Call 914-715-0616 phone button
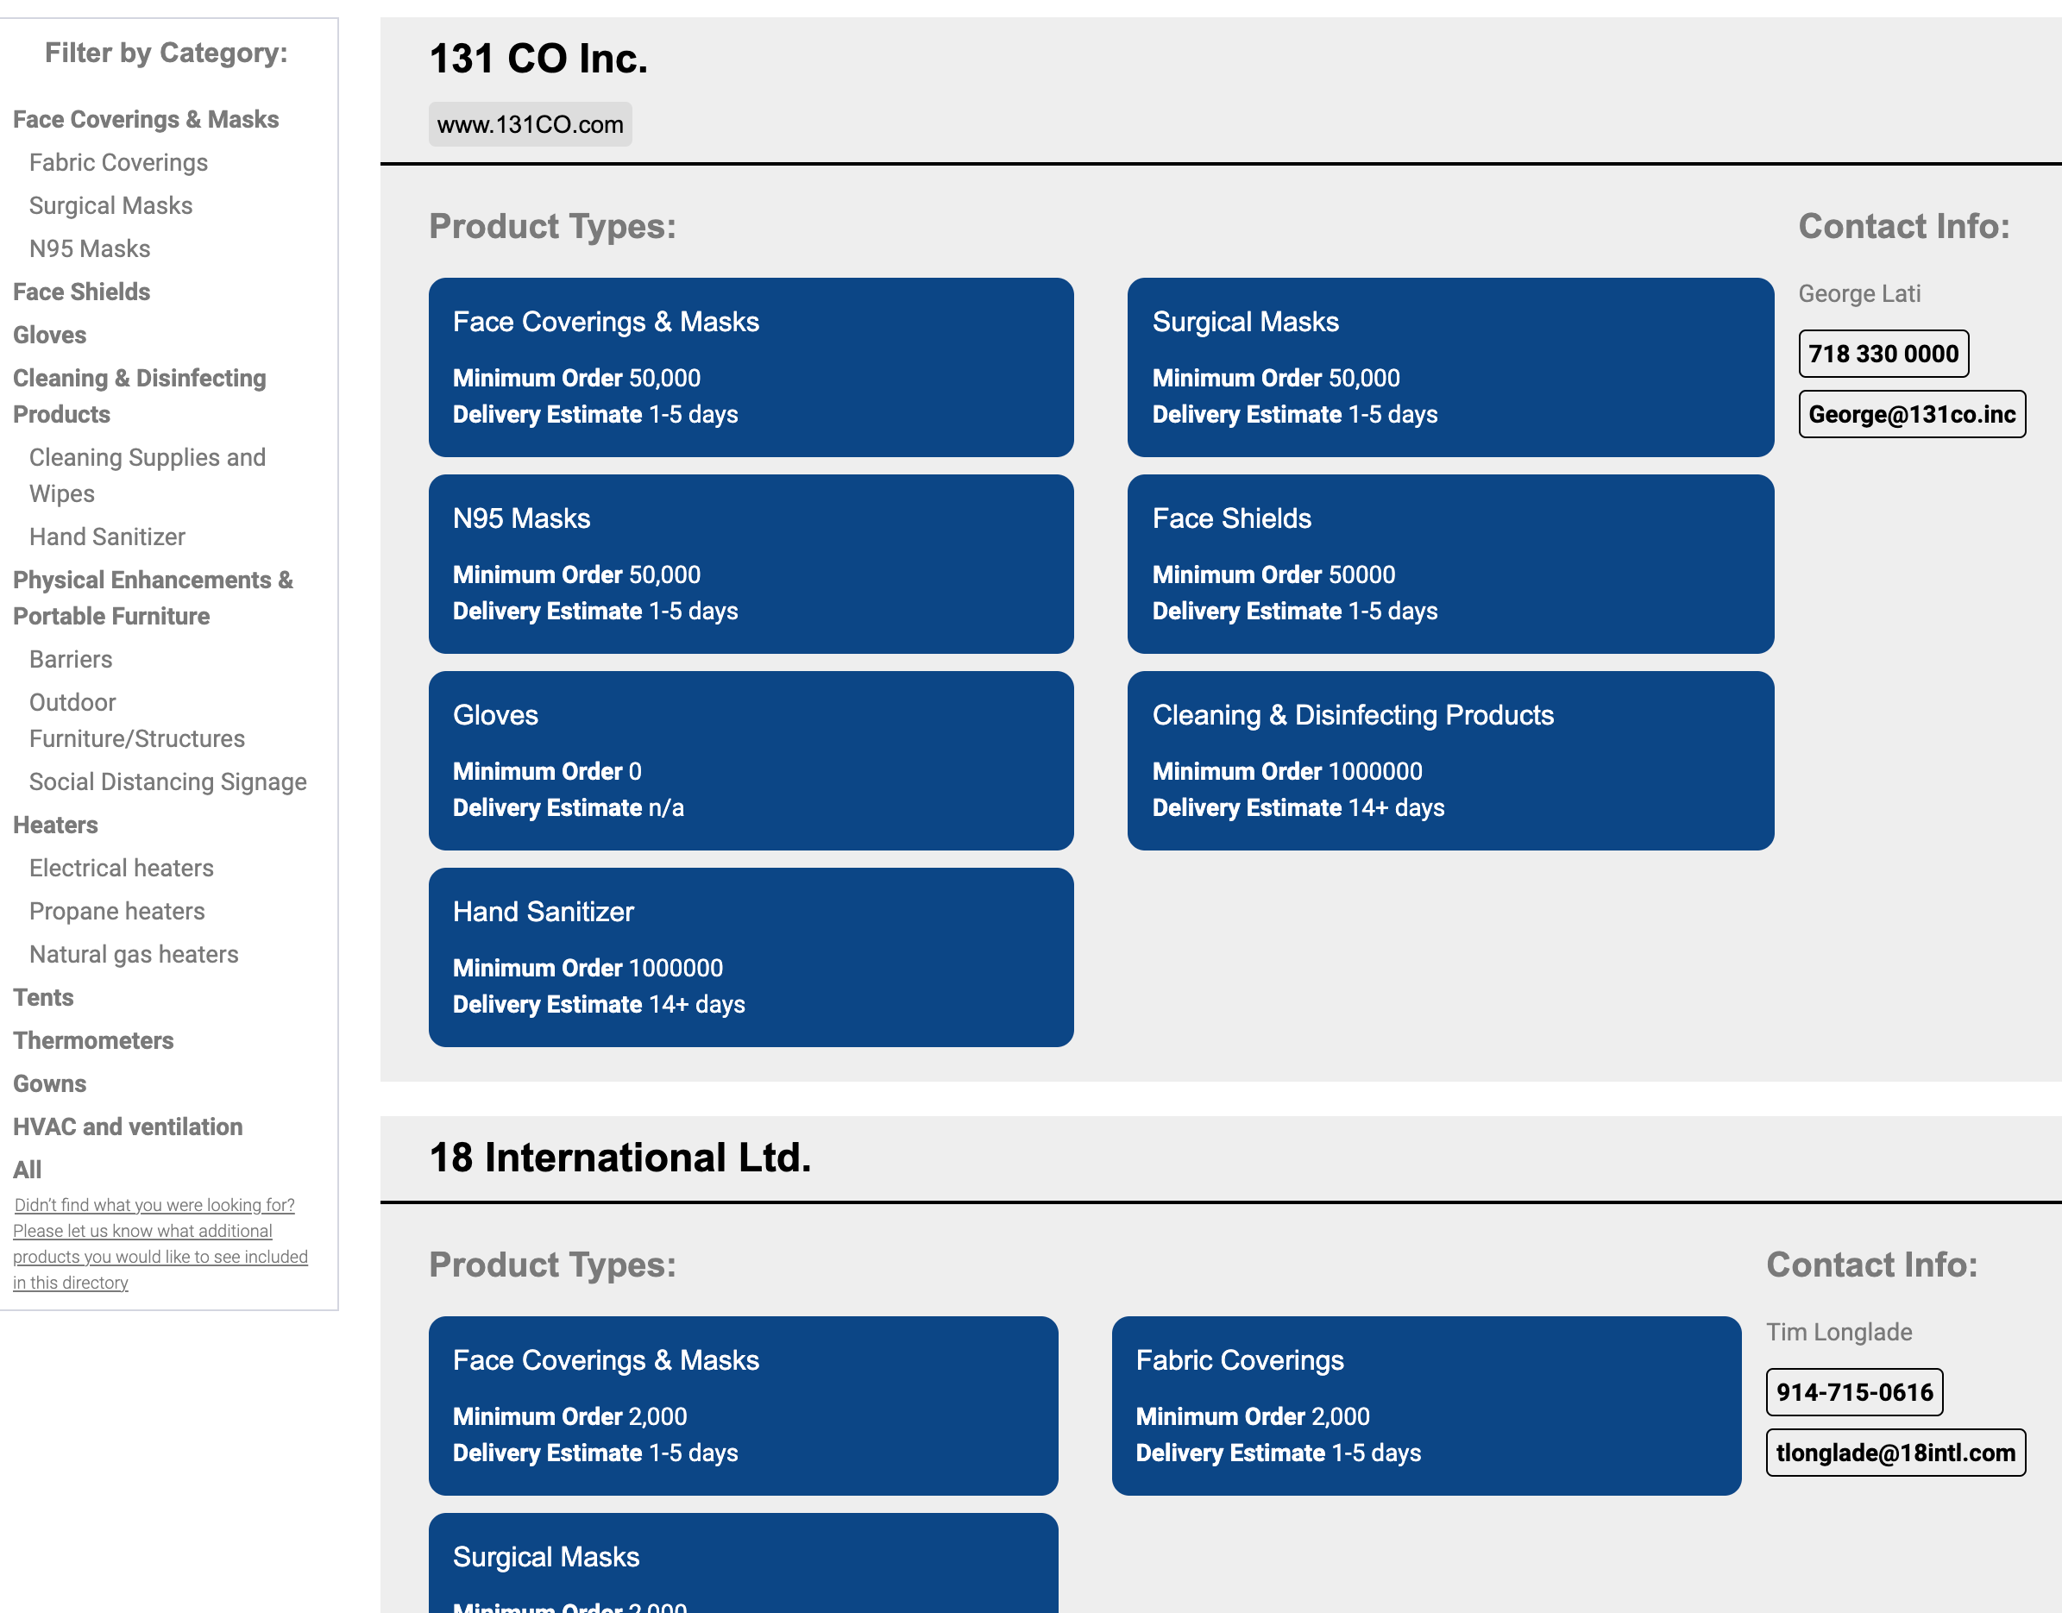This screenshot has width=2062, height=1613. pyautogui.click(x=1853, y=1392)
